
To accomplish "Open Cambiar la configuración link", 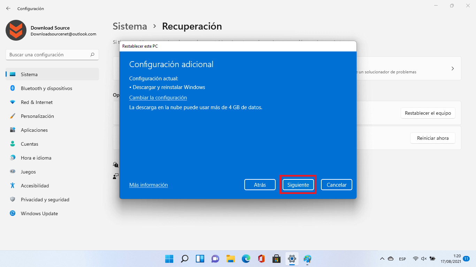I will (x=158, y=98).
